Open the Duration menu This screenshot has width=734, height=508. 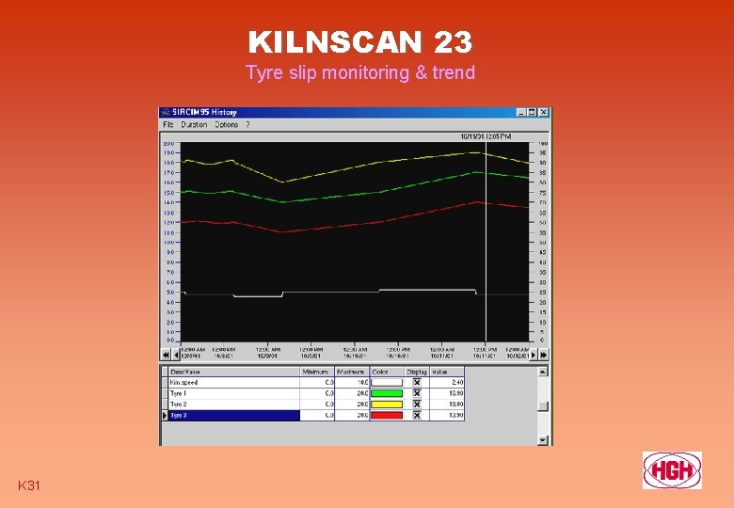pos(194,125)
